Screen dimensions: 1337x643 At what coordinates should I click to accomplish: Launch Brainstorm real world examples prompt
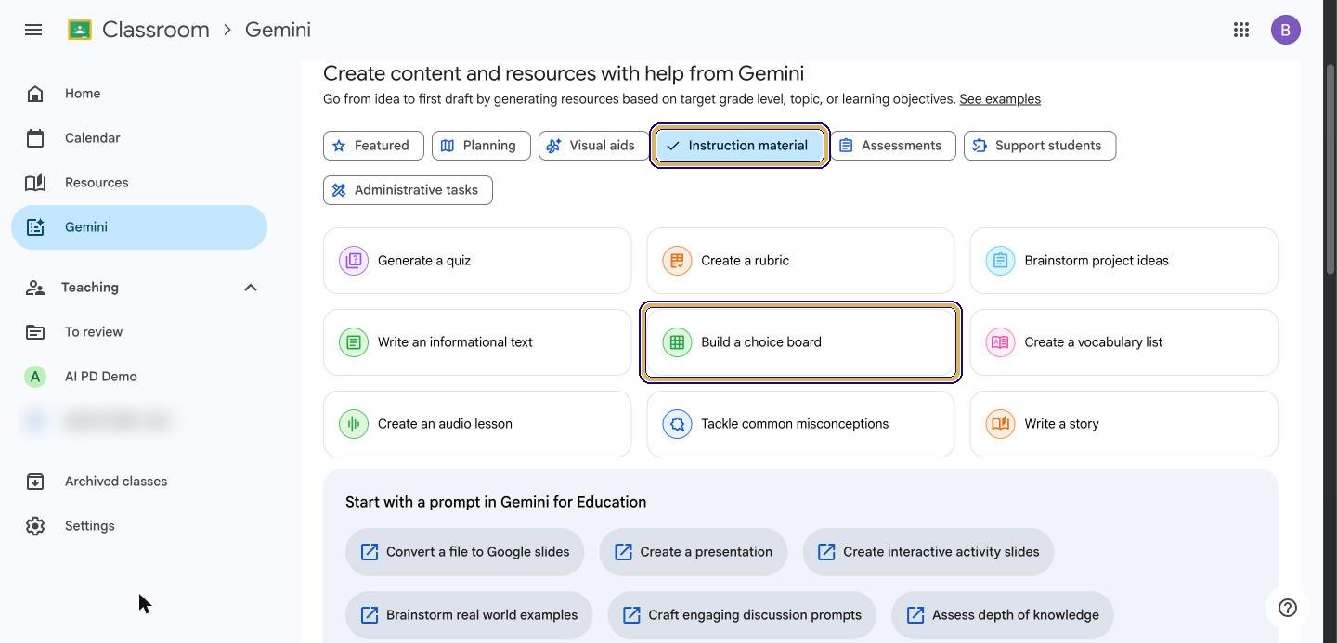pos(469,615)
